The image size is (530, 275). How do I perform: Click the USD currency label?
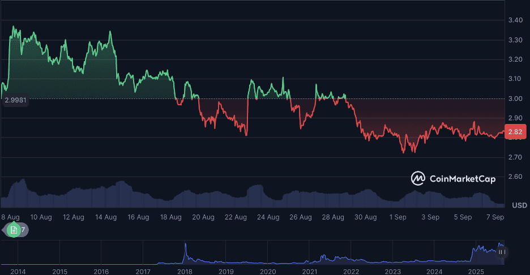(x=519, y=205)
